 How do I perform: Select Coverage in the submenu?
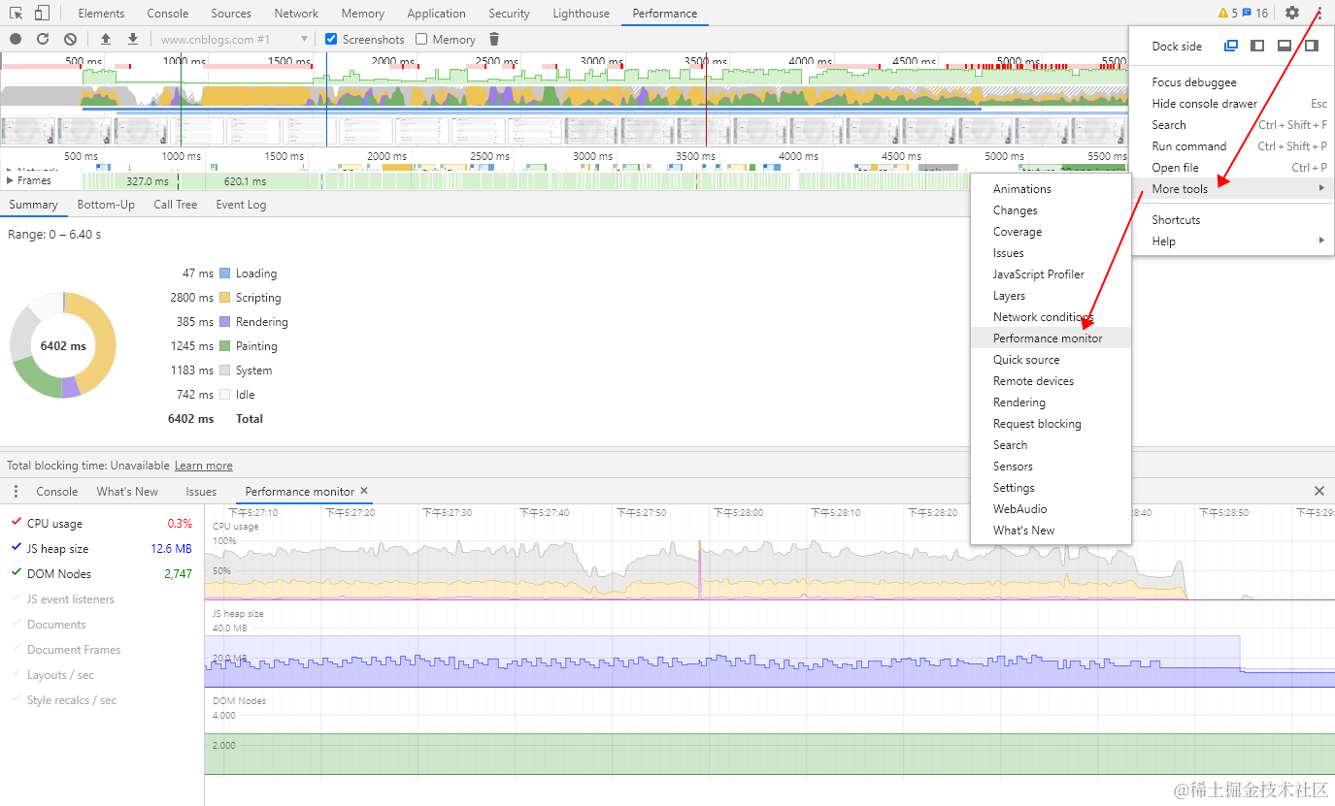click(1051, 232)
